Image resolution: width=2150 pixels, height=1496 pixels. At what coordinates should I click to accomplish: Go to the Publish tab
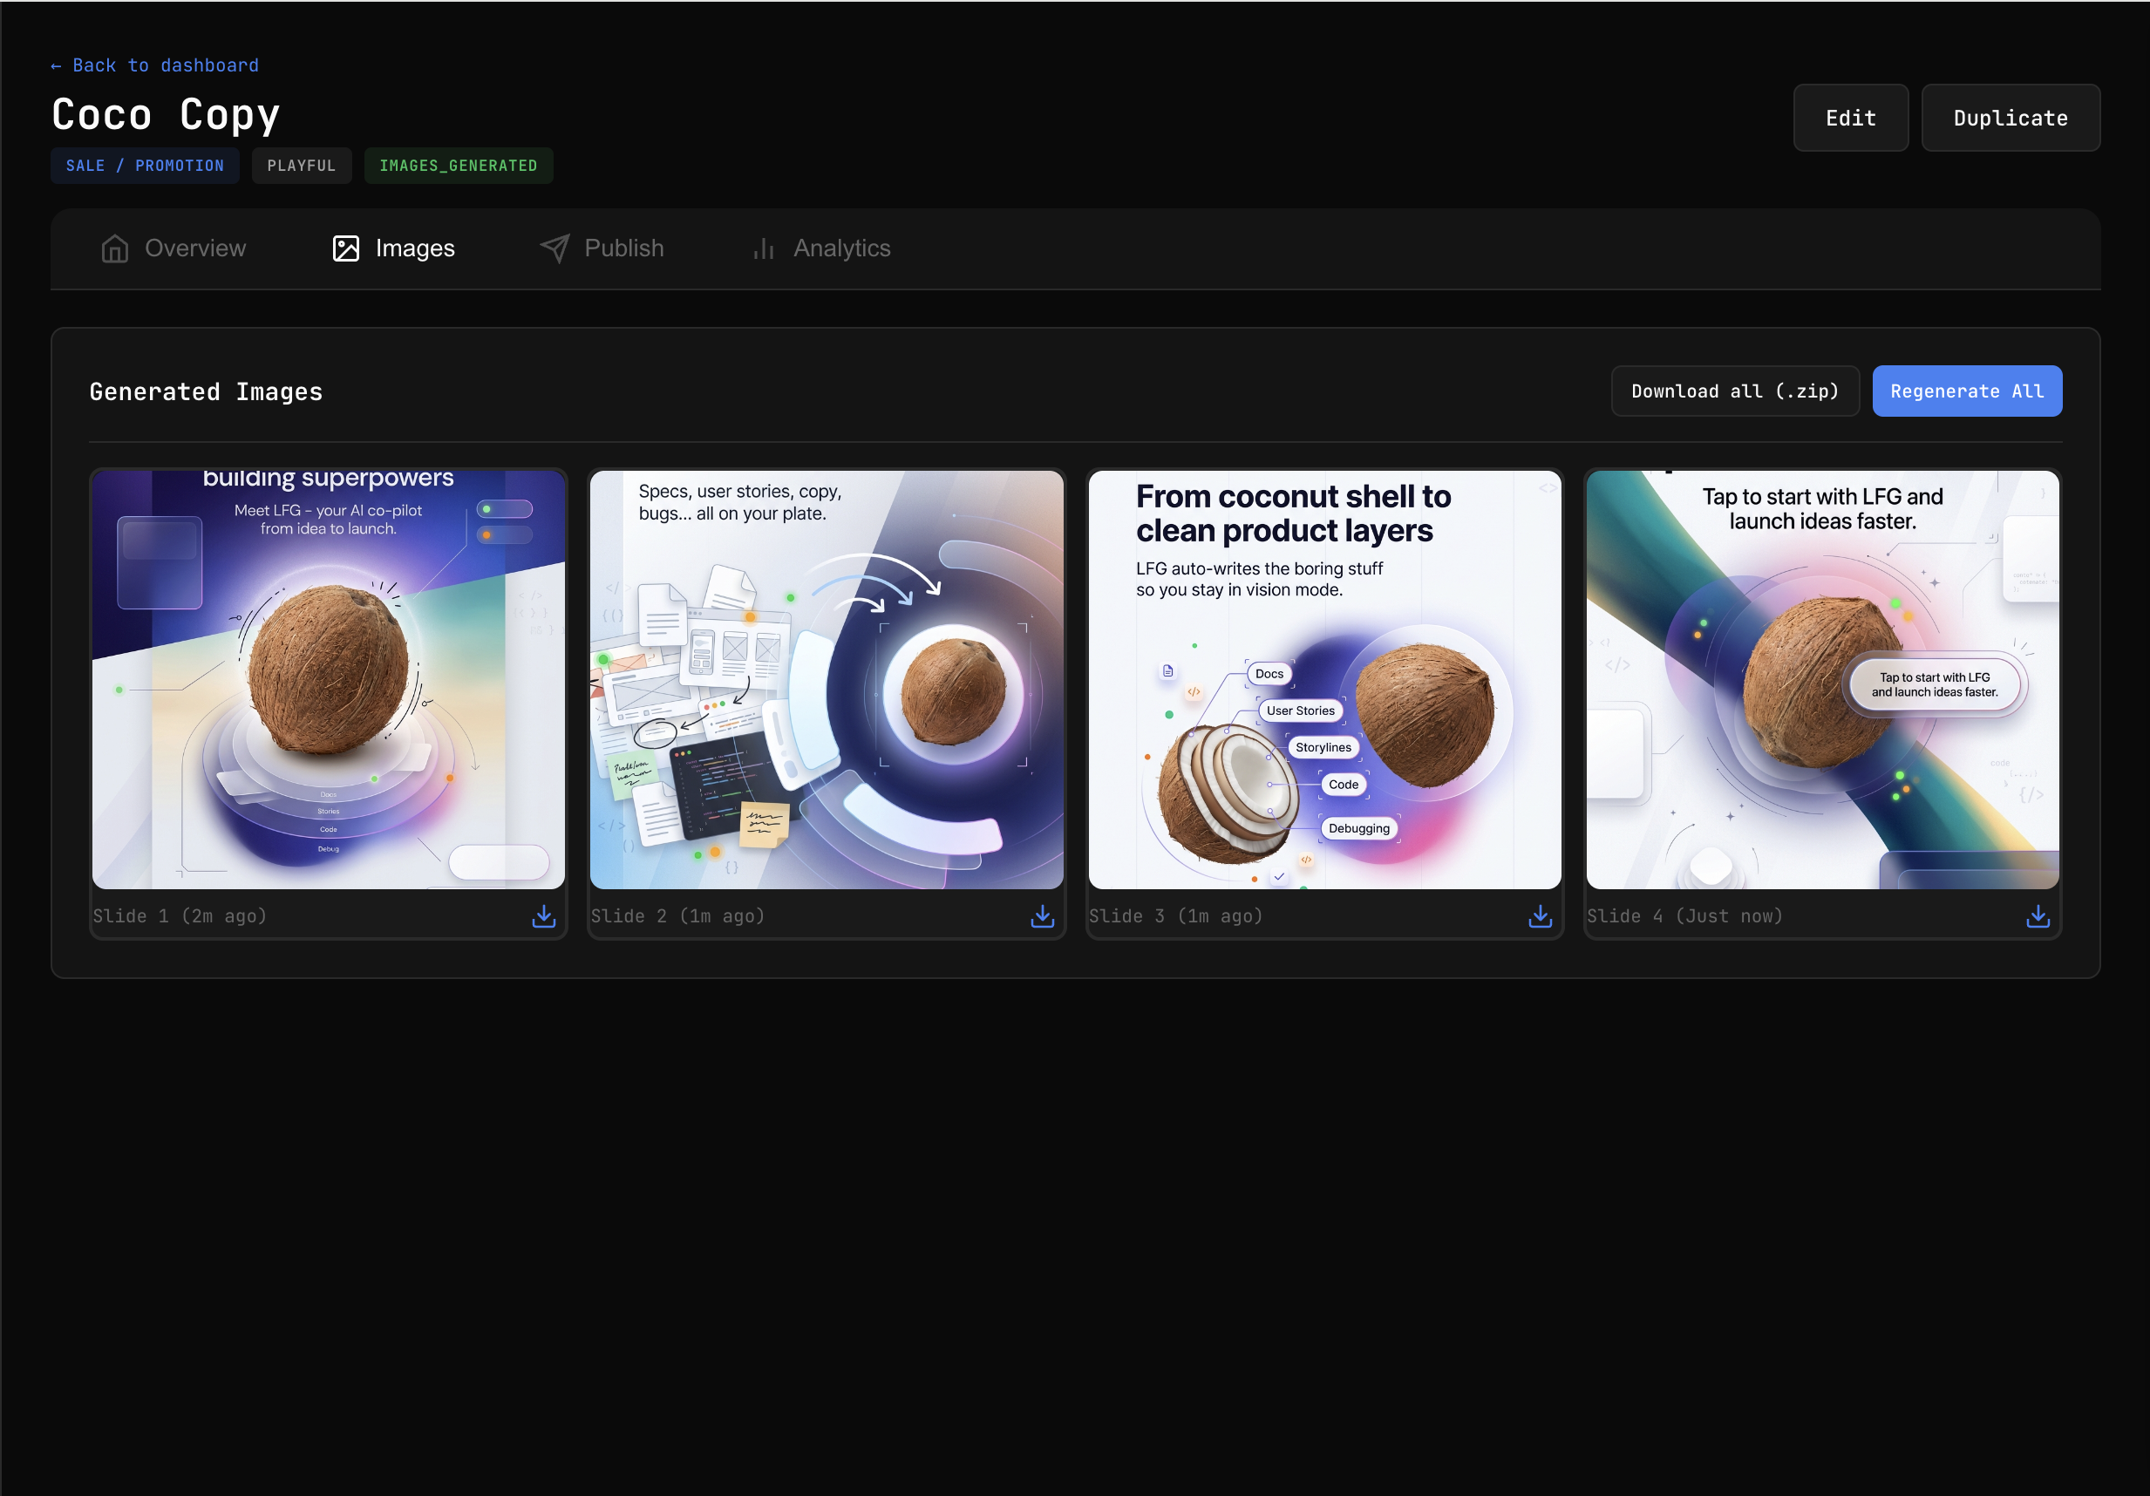pos(623,248)
